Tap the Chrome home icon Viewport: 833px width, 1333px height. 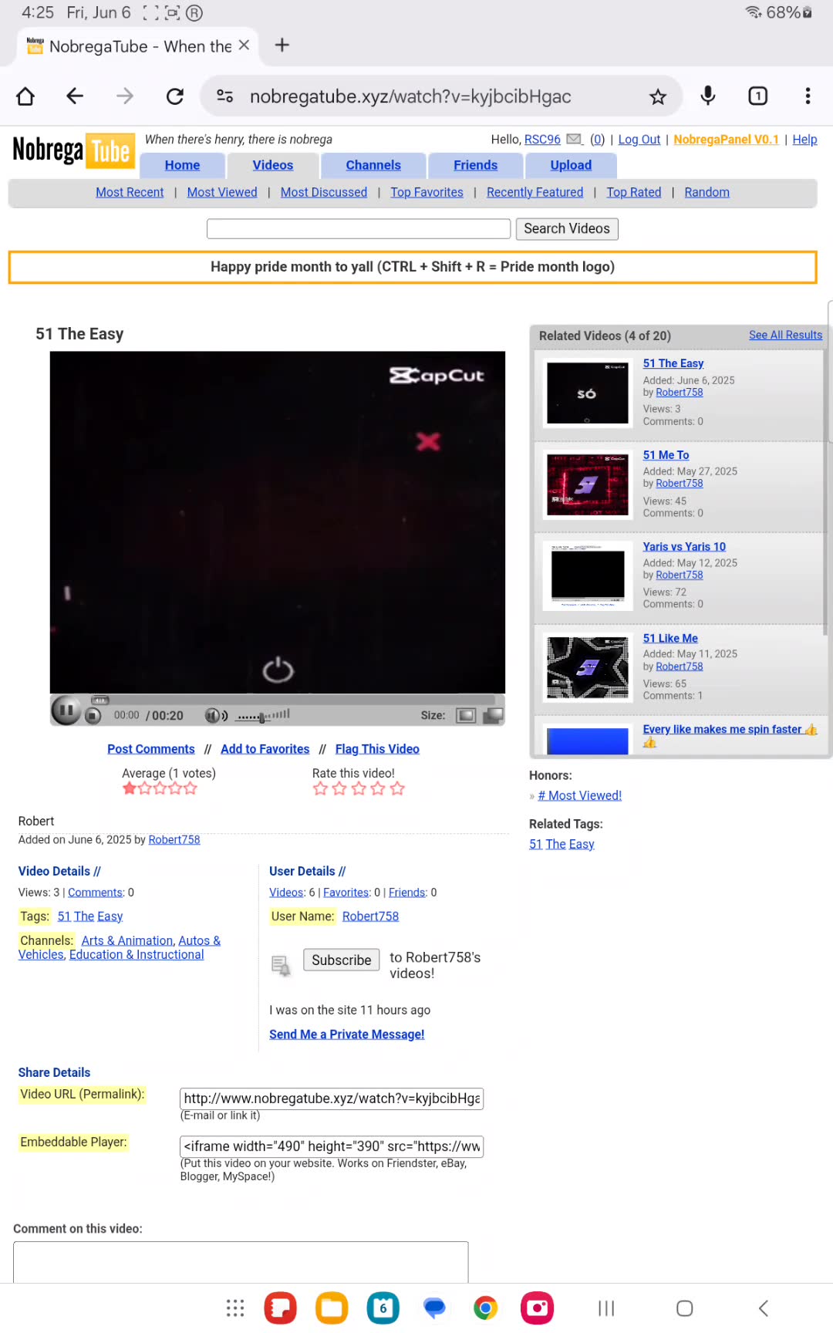[x=25, y=96]
